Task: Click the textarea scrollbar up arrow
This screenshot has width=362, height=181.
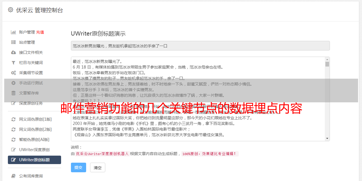Action: (327, 59)
